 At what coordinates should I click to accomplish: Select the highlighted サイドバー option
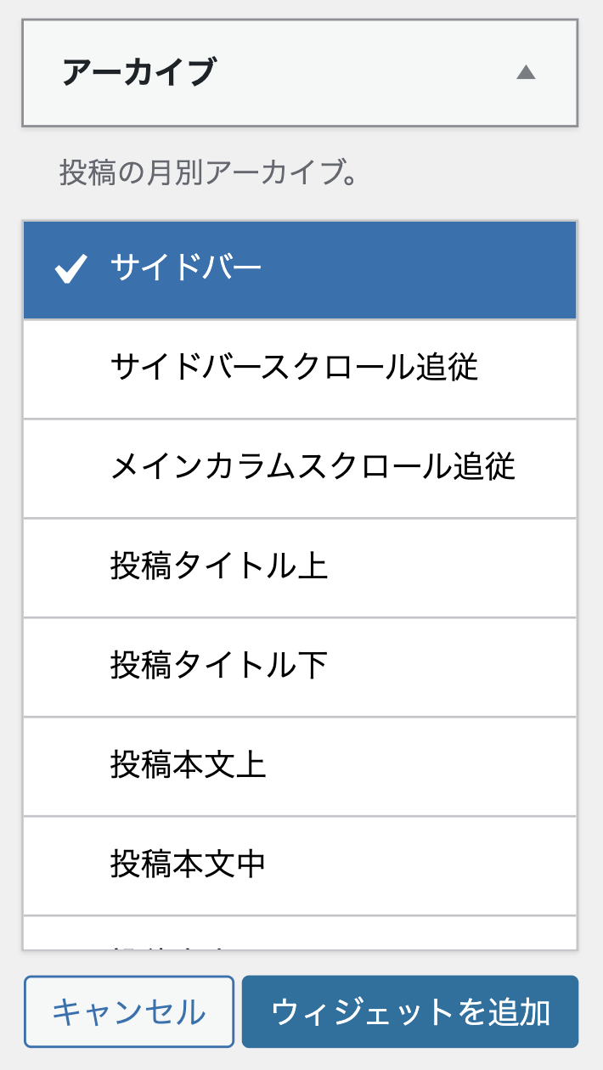point(186,269)
